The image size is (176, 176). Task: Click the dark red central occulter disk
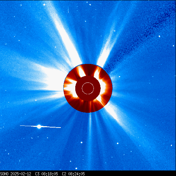click(x=88, y=88)
